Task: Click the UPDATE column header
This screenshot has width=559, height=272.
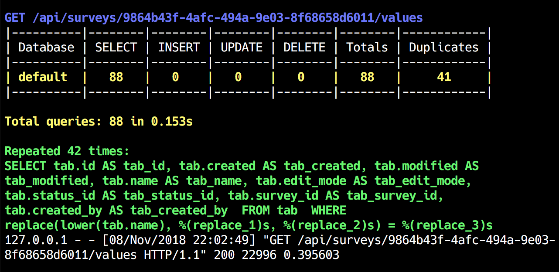Action: (x=241, y=47)
